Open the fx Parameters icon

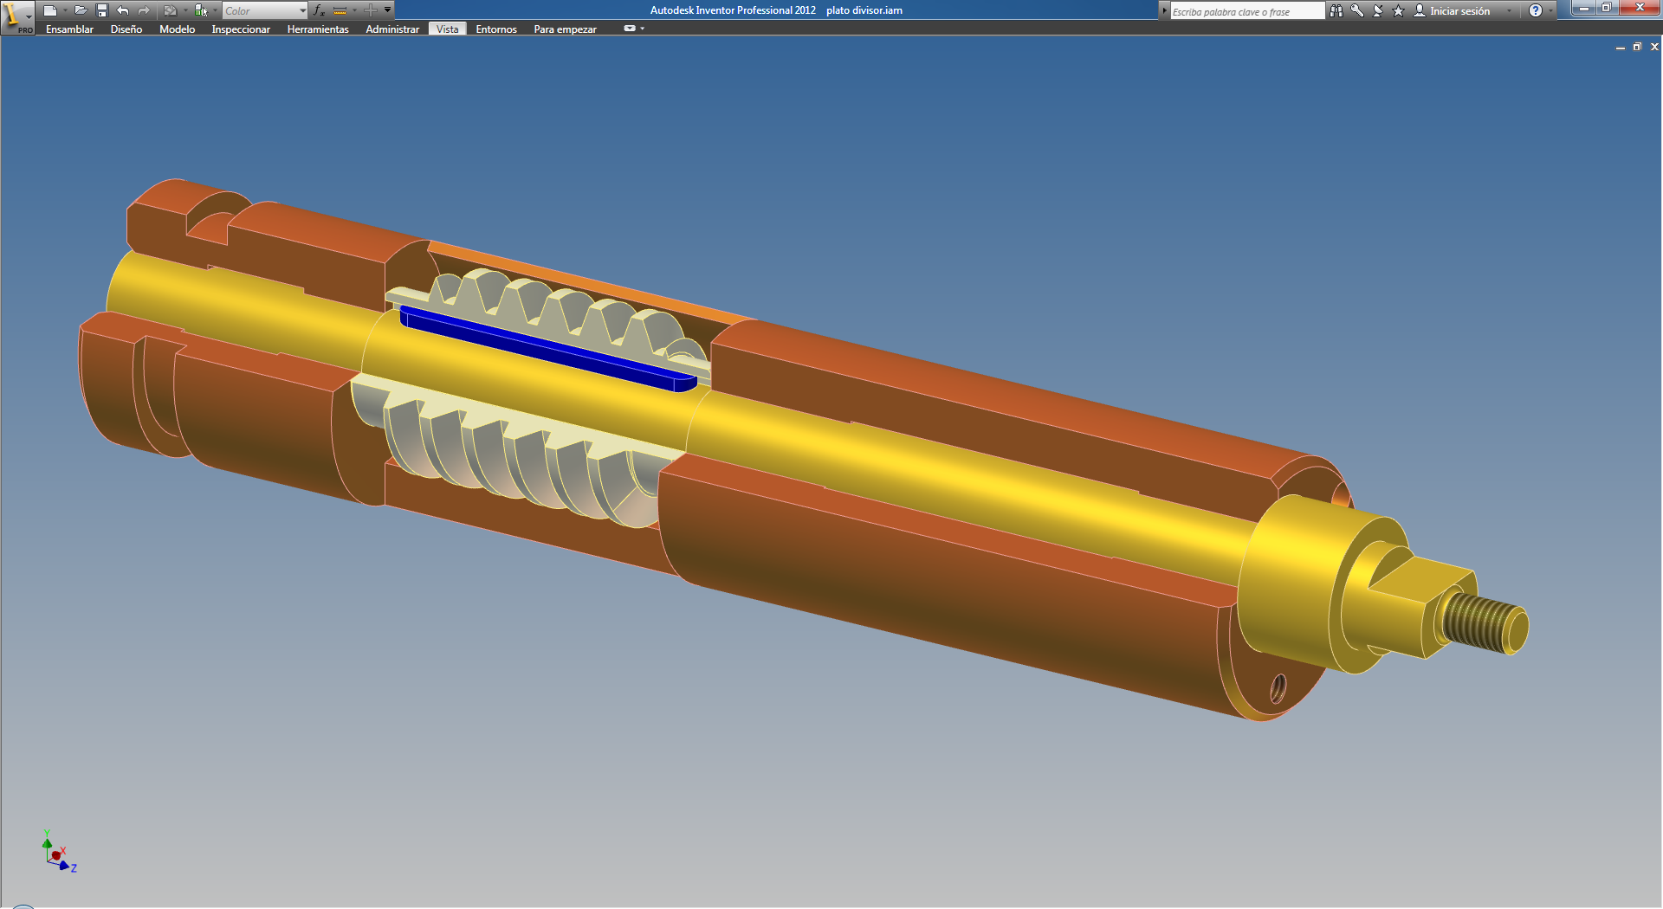[x=319, y=10]
